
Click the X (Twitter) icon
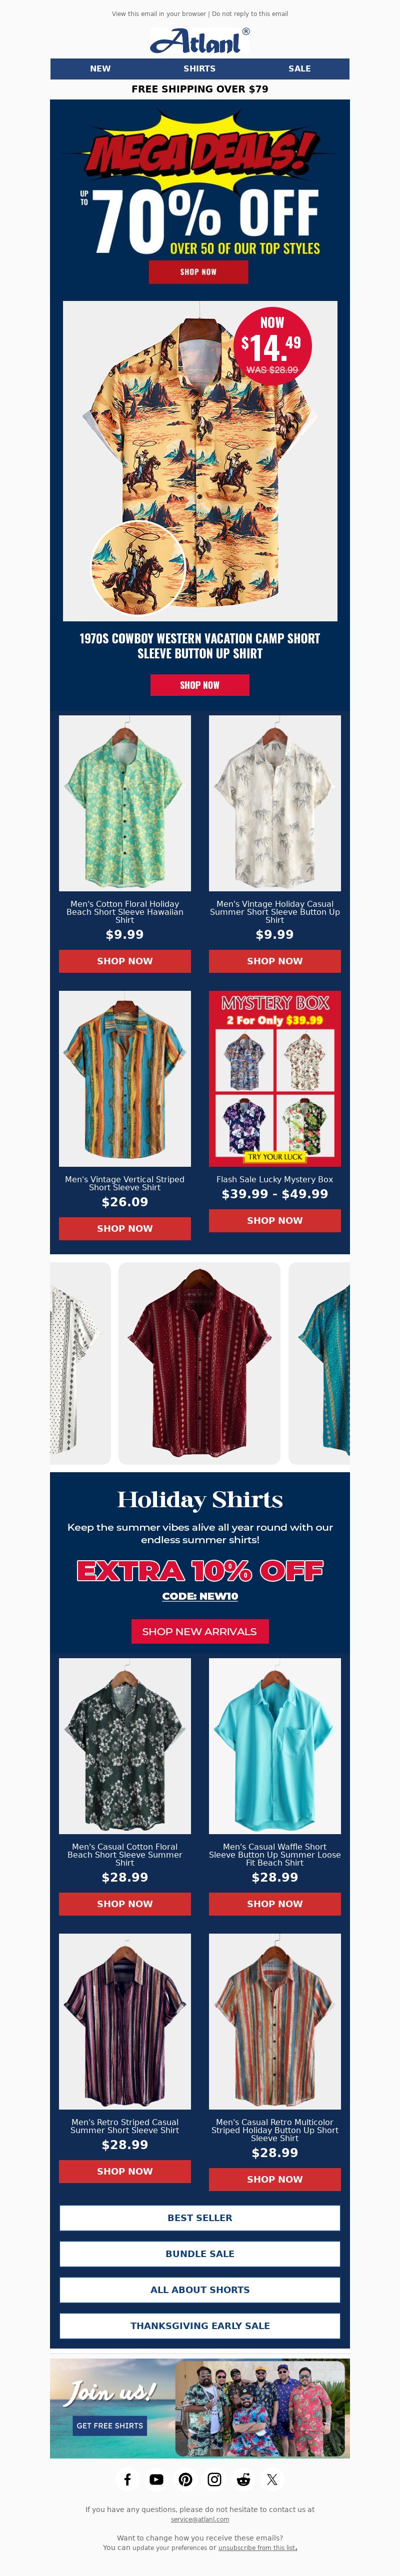[272, 2479]
